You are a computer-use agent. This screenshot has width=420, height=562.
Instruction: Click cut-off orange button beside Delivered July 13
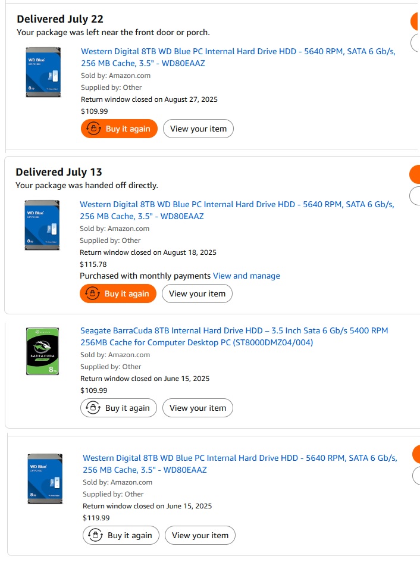tap(415, 174)
